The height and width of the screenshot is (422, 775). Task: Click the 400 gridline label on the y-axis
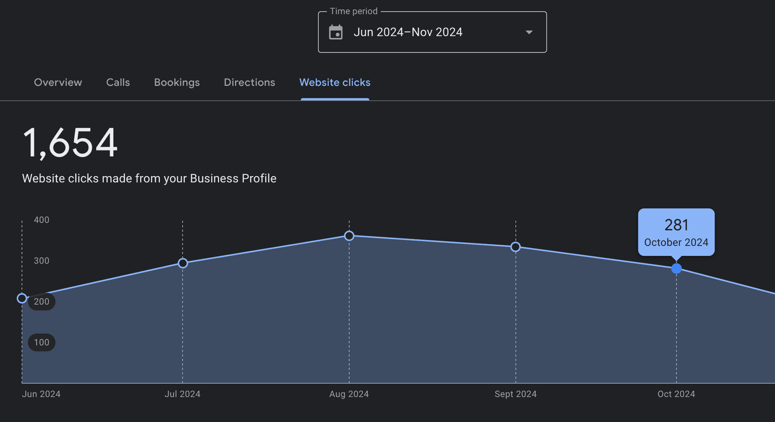pos(41,220)
